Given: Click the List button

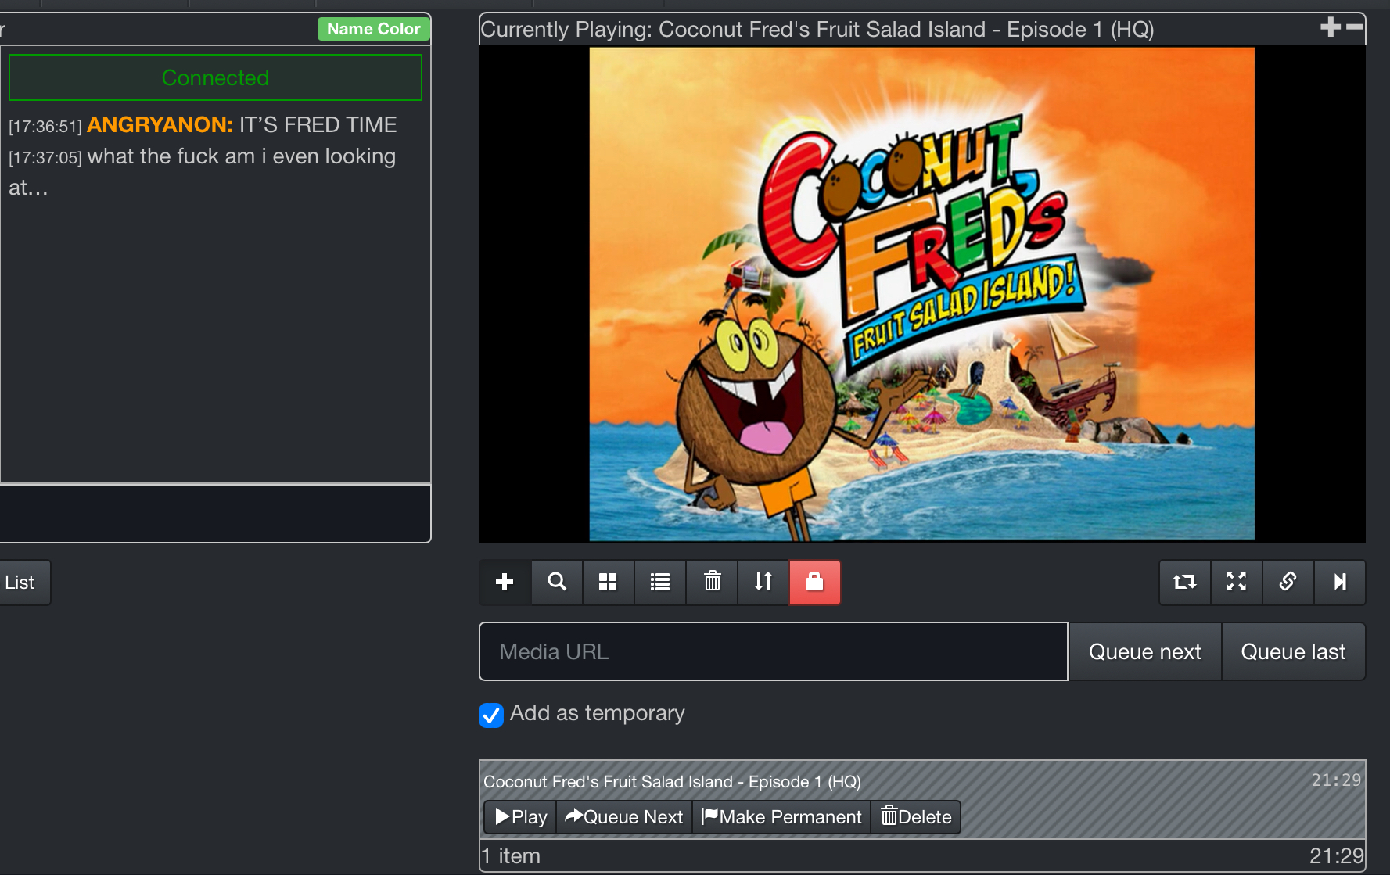Looking at the screenshot, I should [x=23, y=583].
